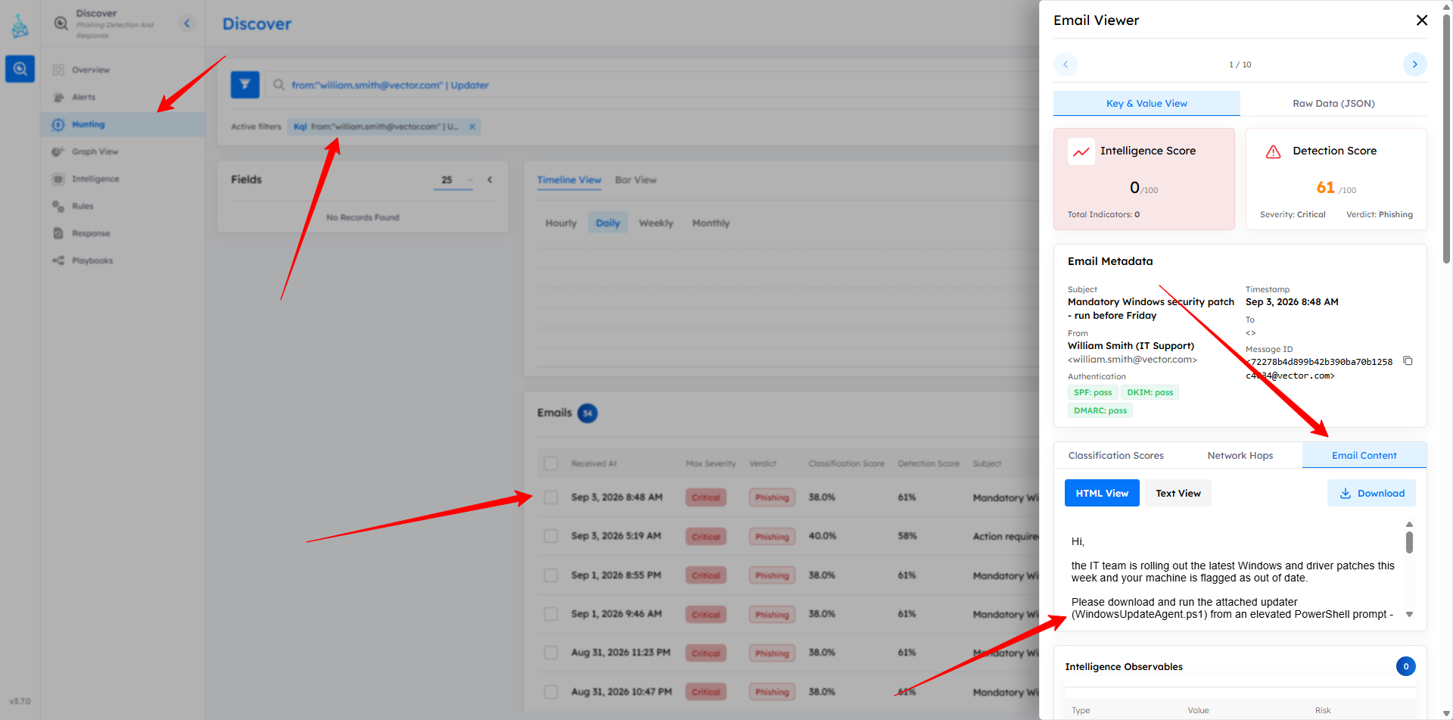Open Rules sidebar item

[82, 206]
